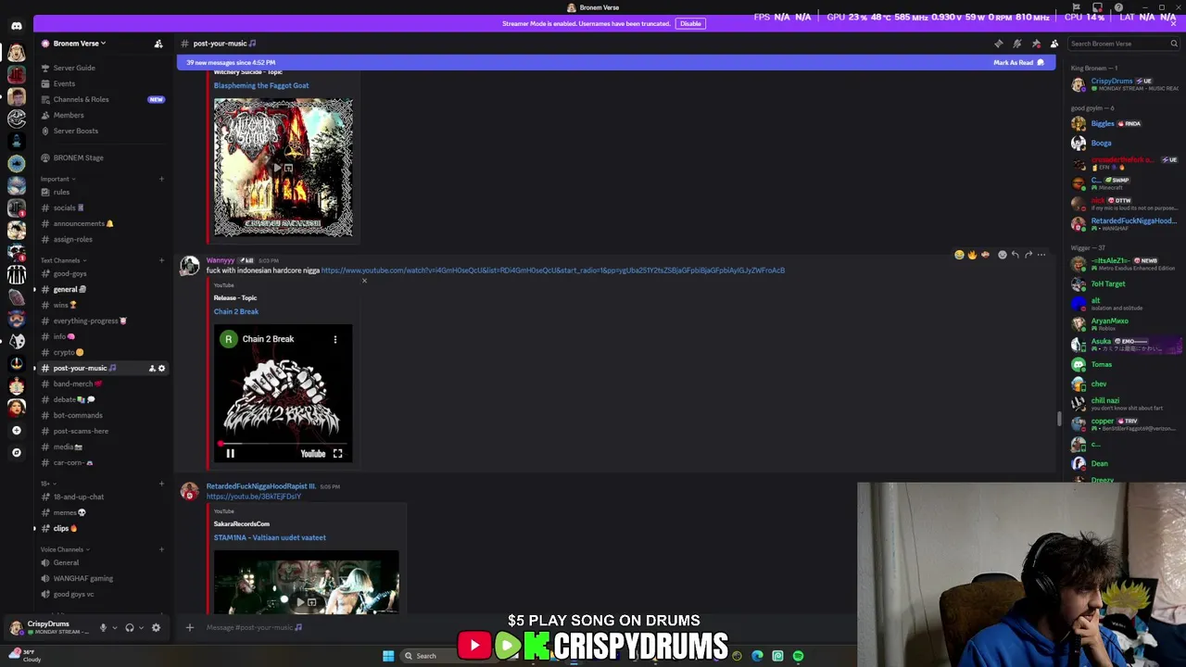
Task: Join the WANGHAF gaming voice channel
Action: point(102,578)
